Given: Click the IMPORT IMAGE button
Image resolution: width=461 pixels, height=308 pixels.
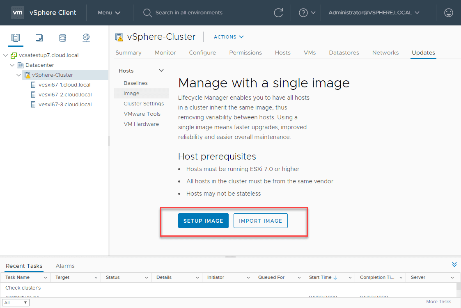Looking at the screenshot, I should (261, 221).
